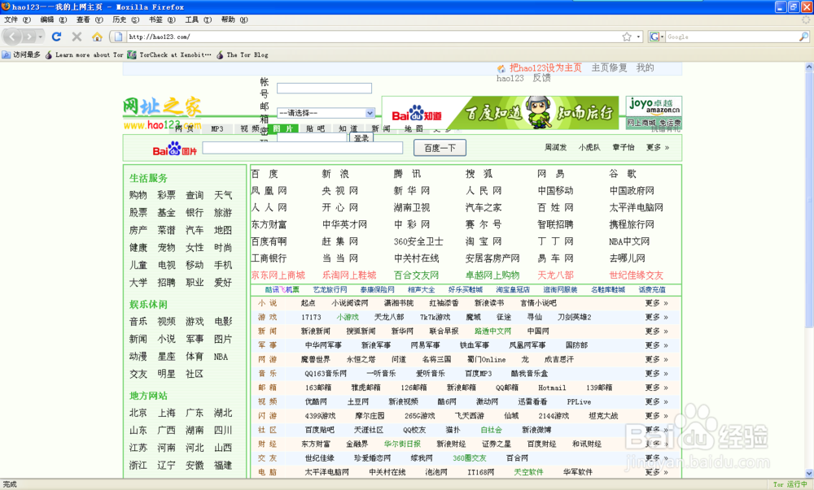Go to the Home page icon
This screenshot has height=490, width=814.
point(97,37)
